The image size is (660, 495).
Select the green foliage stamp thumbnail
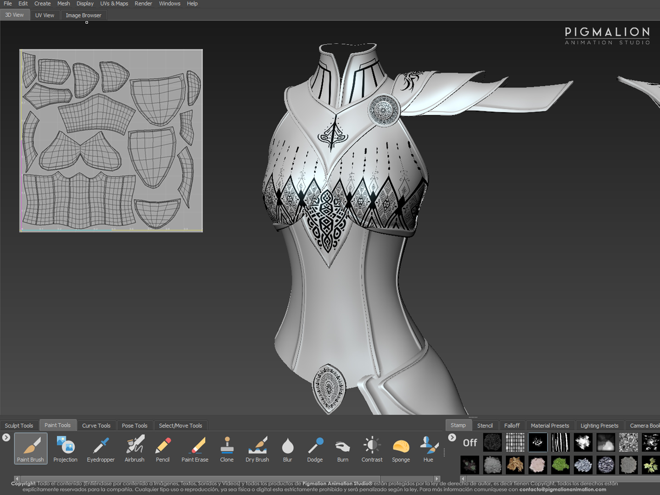coord(560,465)
